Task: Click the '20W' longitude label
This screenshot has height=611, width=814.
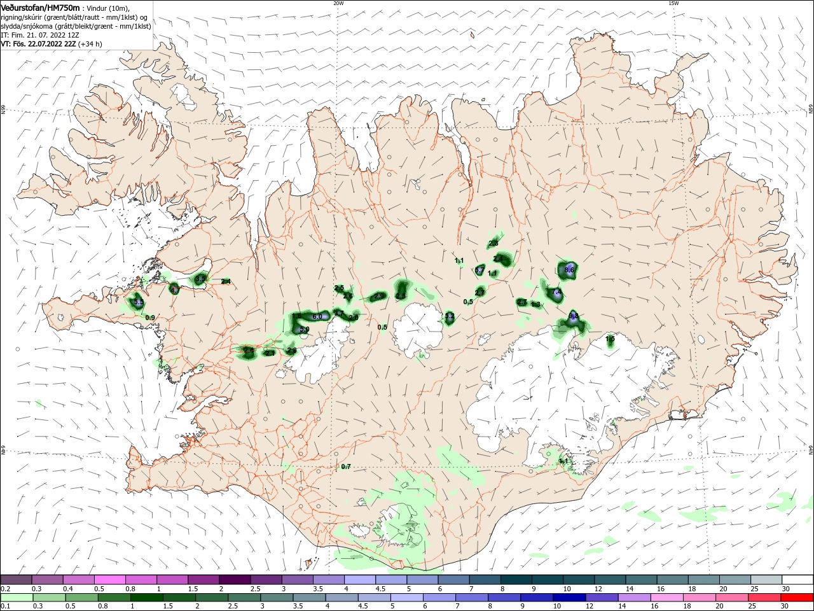Action: pyautogui.click(x=338, y=3)
